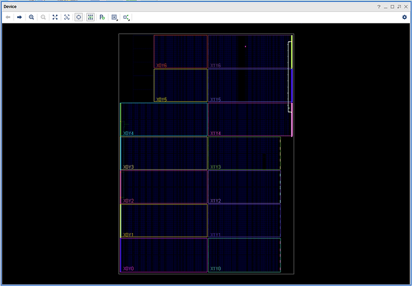The image size is (412, 286).
Task: Go forward with the Next arrow icon
Action: 19,17
